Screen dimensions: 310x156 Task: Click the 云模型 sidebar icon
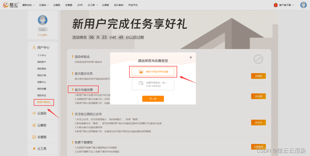[x=34, y=125]
